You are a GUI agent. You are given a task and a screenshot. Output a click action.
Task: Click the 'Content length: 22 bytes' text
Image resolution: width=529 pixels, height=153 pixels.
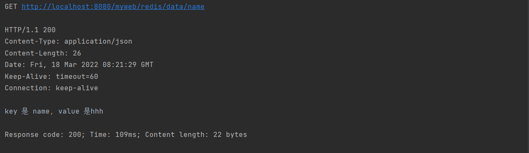click(196, 135)
